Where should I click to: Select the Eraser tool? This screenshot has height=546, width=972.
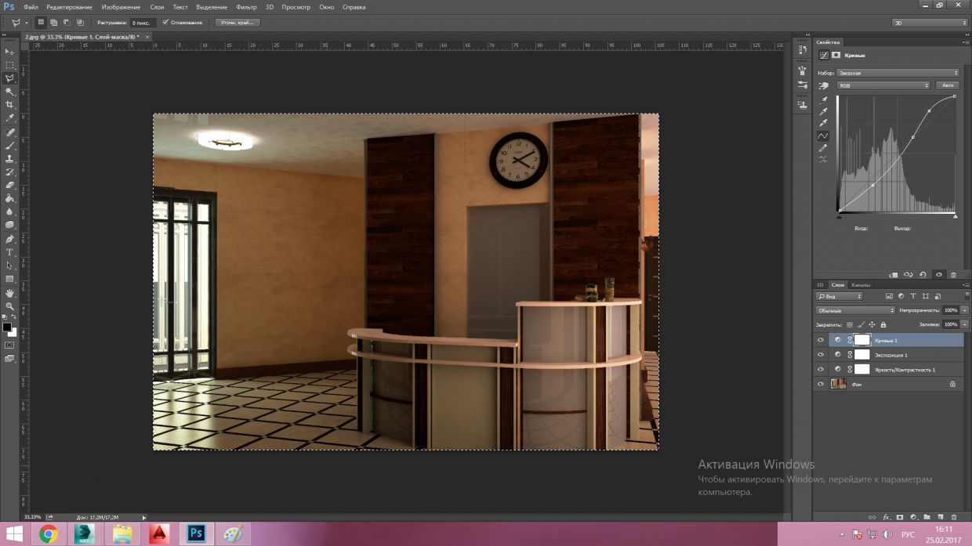(10, 186)
